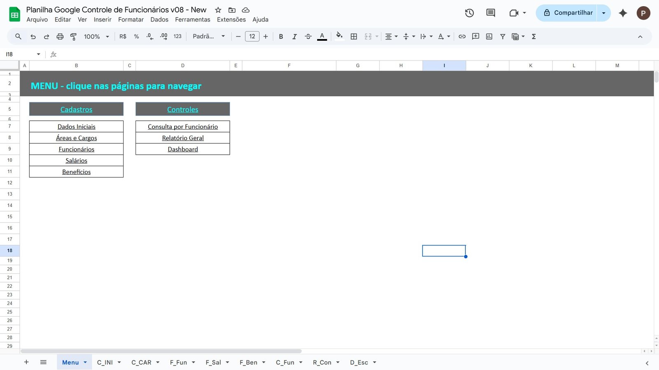The image size is (659, 370).
Task: Toggle strikethrough formatting
Action: point(308,36)
